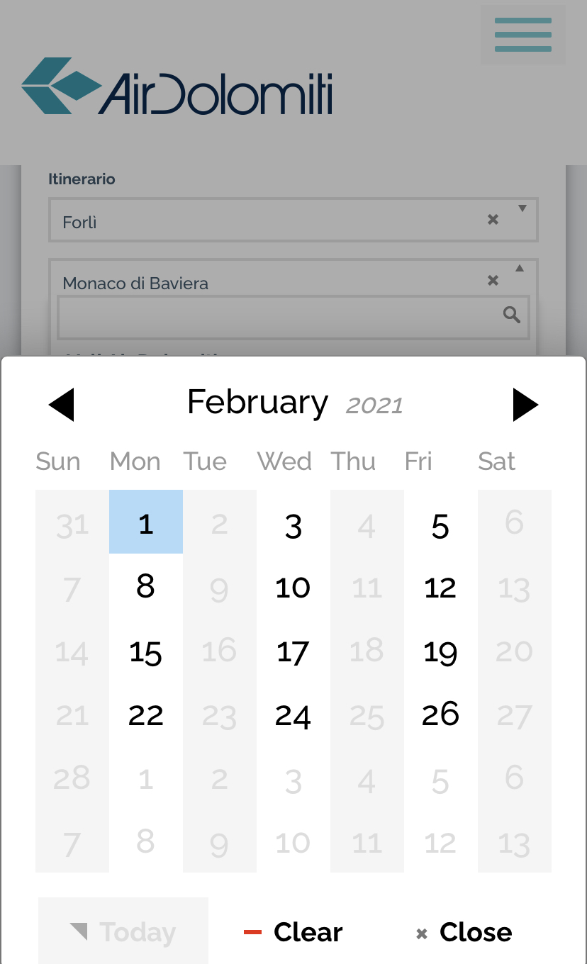Expand the Forlì departure dropdown
The image size is (587, 964).
coord(522,208)
